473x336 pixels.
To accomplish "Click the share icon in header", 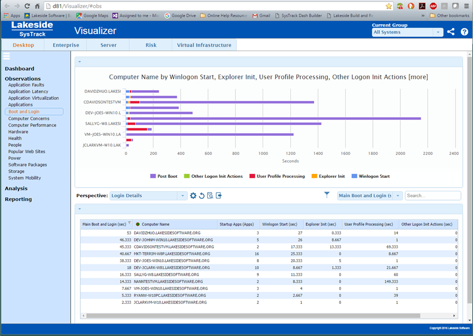I will (x=451, y=32).
